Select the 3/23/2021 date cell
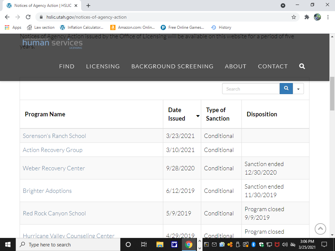335x251 pixels. (x=182, y=136)
